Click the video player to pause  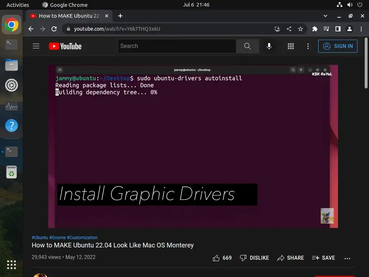pos(193,146)
